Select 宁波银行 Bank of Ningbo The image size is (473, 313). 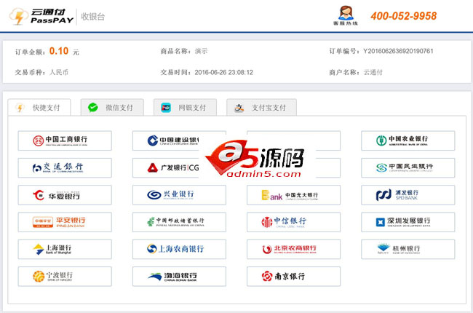[x=65, y=277]
